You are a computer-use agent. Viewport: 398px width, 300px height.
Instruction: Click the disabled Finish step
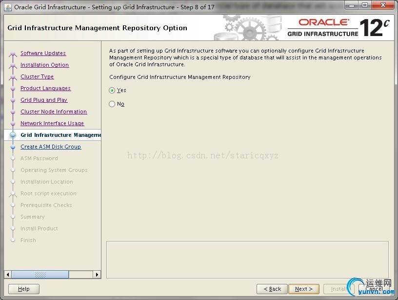point(28,240)
